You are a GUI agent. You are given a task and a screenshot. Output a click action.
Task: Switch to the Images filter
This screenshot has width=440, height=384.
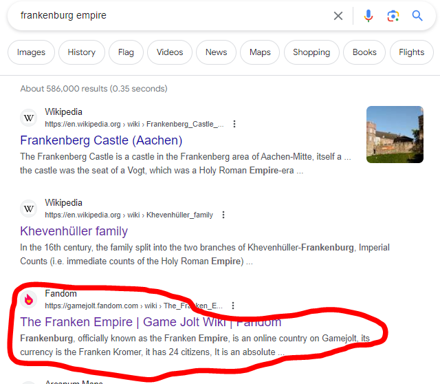pyautogui.click(x=31, y=52)
